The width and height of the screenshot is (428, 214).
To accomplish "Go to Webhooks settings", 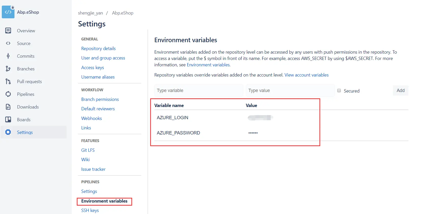I will pyautogui.click(x=91, y=118).
